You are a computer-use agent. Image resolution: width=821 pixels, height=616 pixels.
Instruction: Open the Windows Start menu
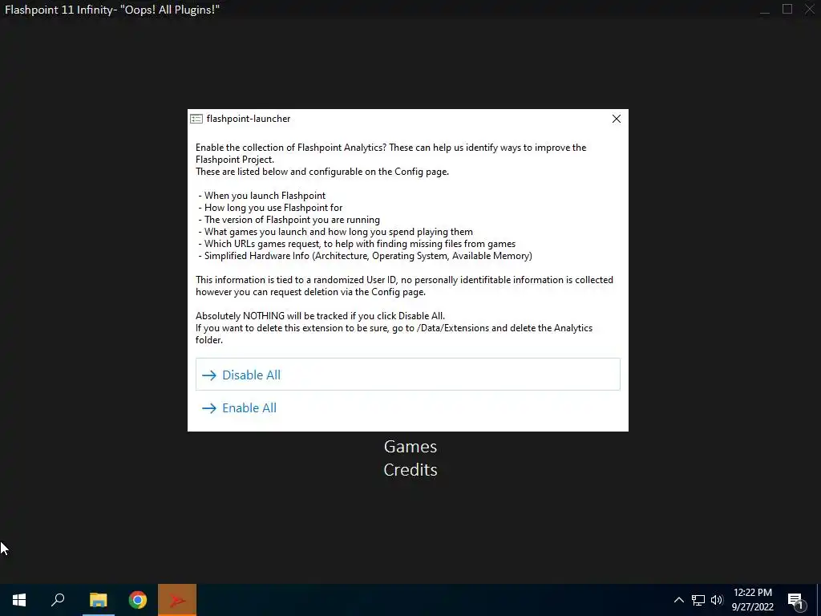tap(19, 600)
